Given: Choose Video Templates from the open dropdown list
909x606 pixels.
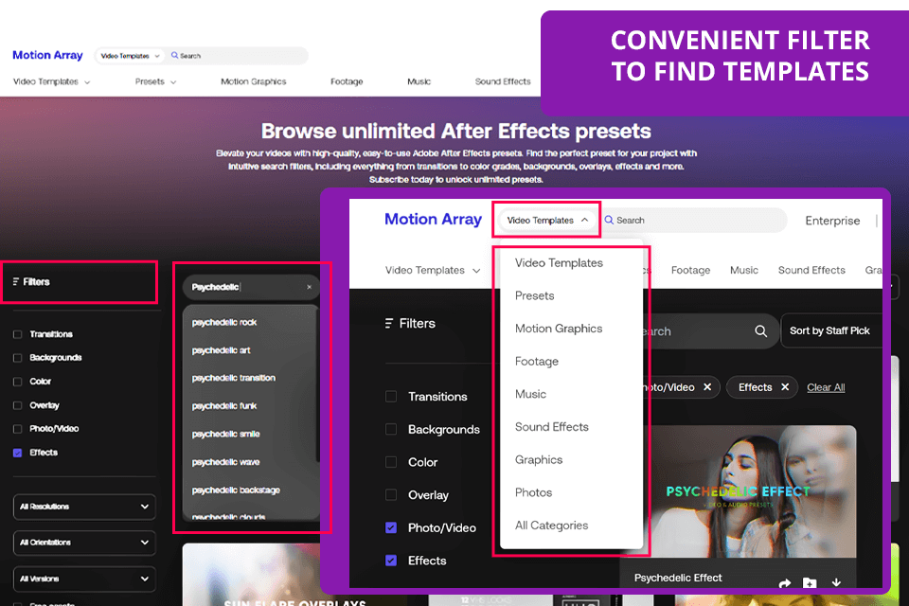Looking at the screenshot, I should click(559, 262).
